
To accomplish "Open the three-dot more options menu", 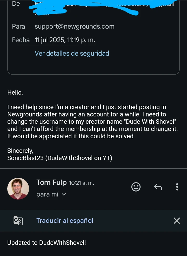I will (x=177, y=187).
